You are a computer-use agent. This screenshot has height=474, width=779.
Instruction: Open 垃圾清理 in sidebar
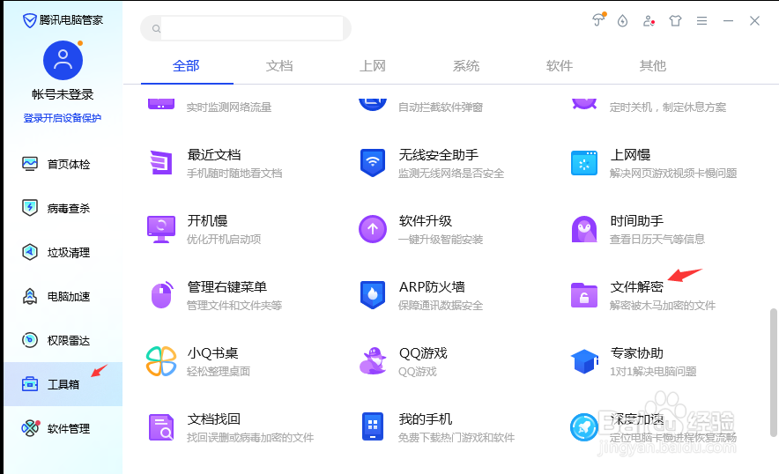coord(63,252)
